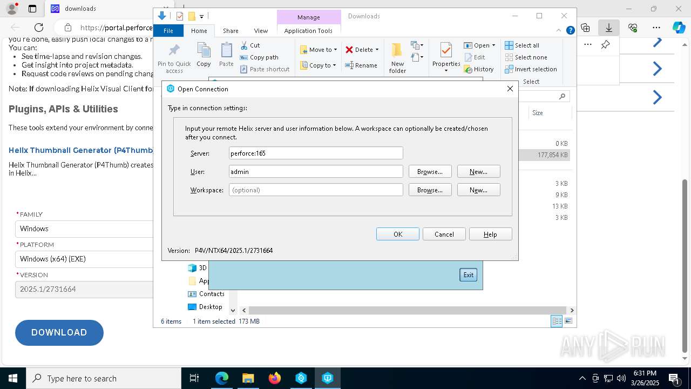
Task: Click Invert selection in ribbon
Action: coord(531,69)
